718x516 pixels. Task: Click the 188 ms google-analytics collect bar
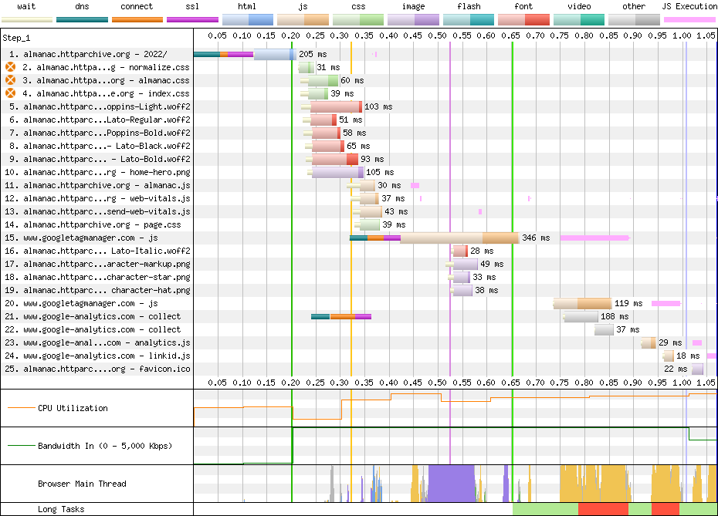pos(581,316)
